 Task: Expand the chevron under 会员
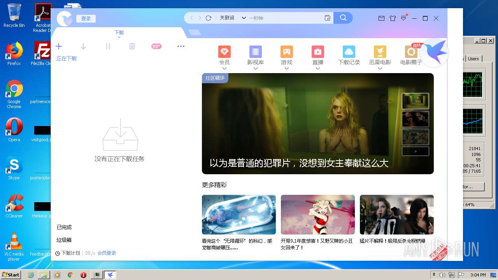pos(224,68)
